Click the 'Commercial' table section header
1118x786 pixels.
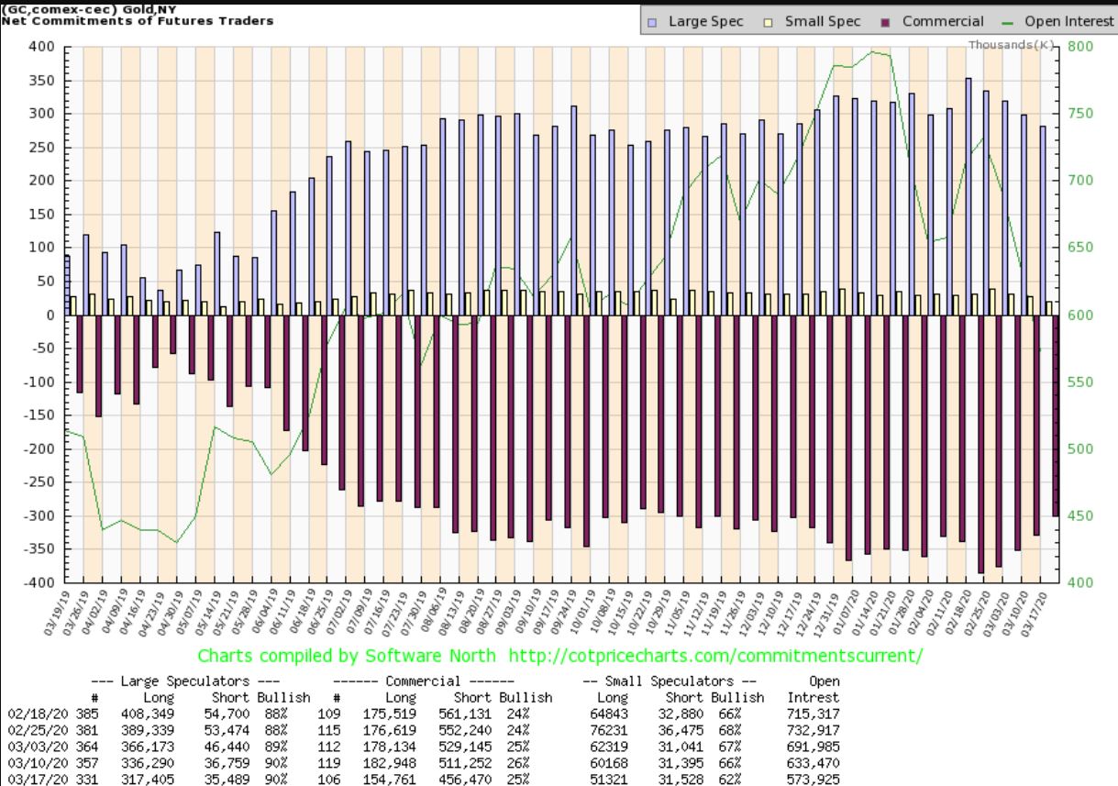[421, 681]
